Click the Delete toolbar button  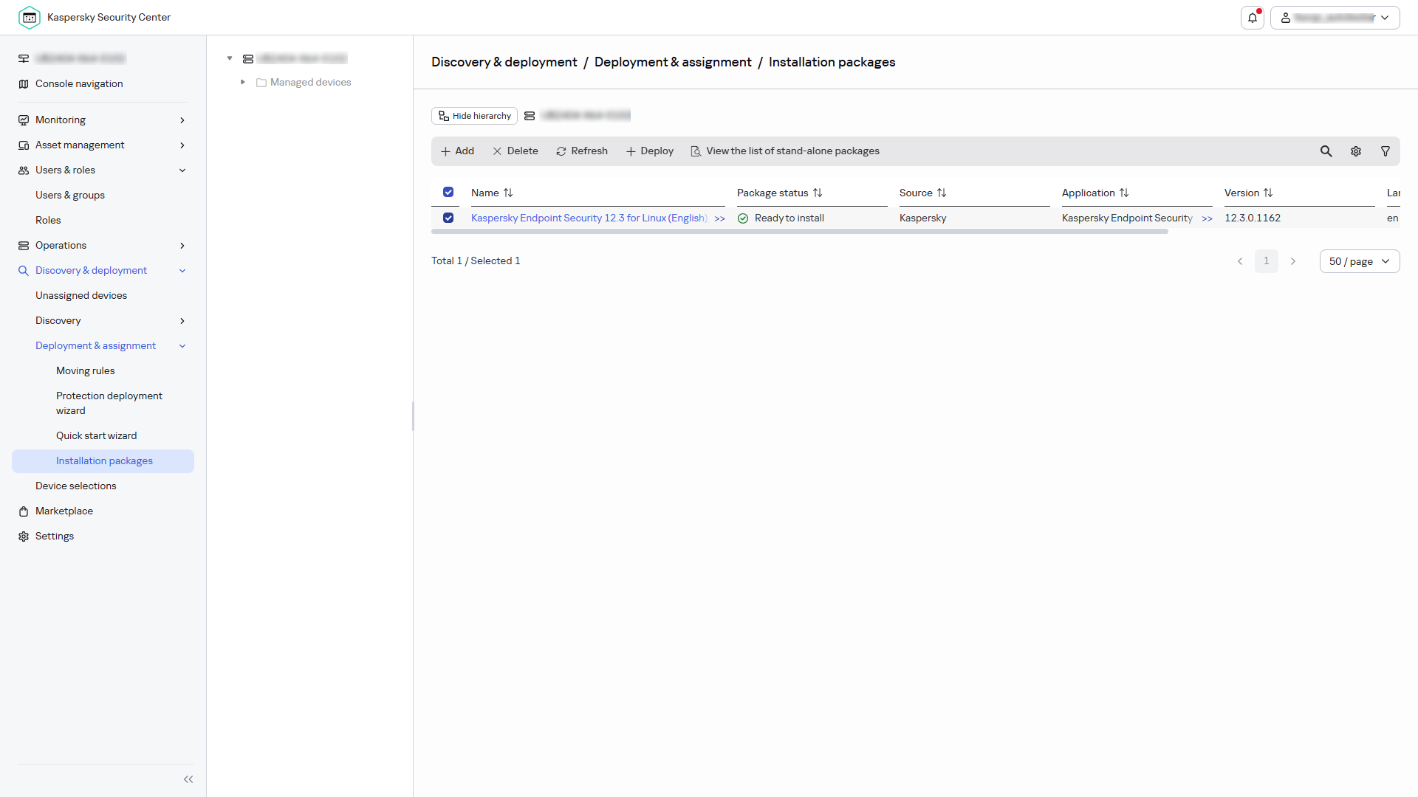[x=516, y=151]
